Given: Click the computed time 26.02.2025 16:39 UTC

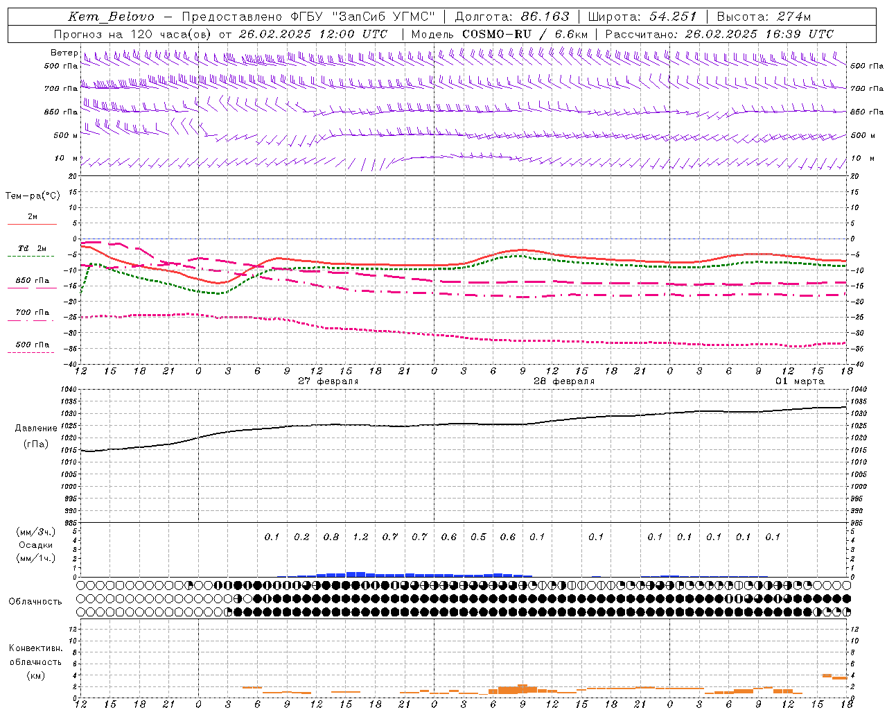Looking at the screenshot, I should point(759,34).
